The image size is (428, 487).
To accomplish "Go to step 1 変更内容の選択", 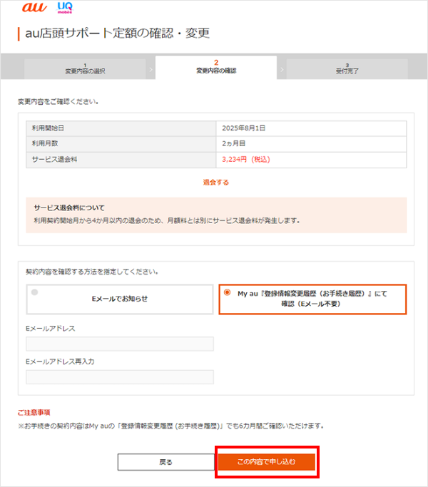I will pos(85,68).
